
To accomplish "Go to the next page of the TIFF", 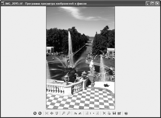I will pos(98,113).
